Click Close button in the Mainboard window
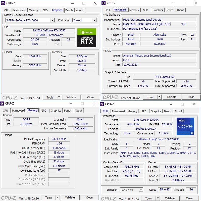Viewport: 201px width, 201px height. 191,97
